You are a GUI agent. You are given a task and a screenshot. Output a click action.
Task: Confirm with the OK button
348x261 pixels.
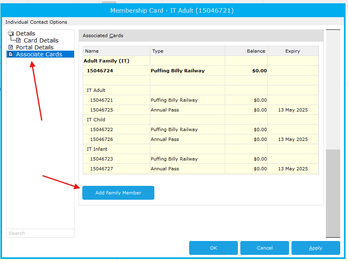pos(213,248)
